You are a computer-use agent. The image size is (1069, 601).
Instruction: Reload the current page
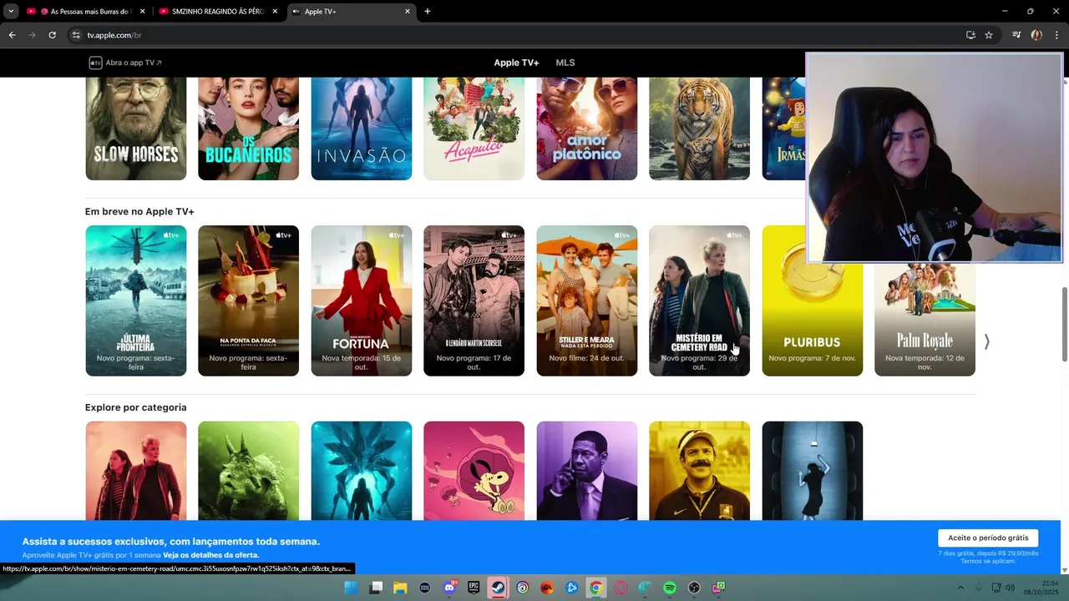tap(52, 35)
